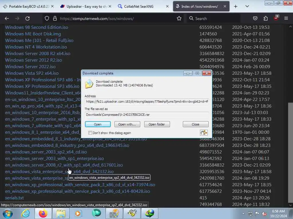
Task: Open the green round taskbar application
Action: click(x=96, y=213)
